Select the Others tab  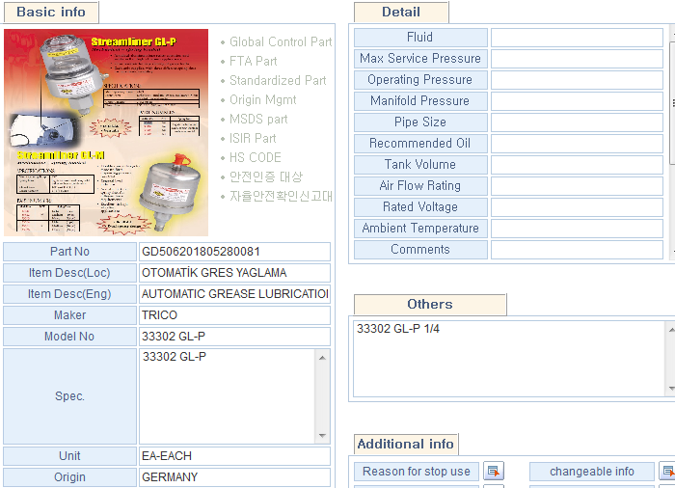pos(430,305)
